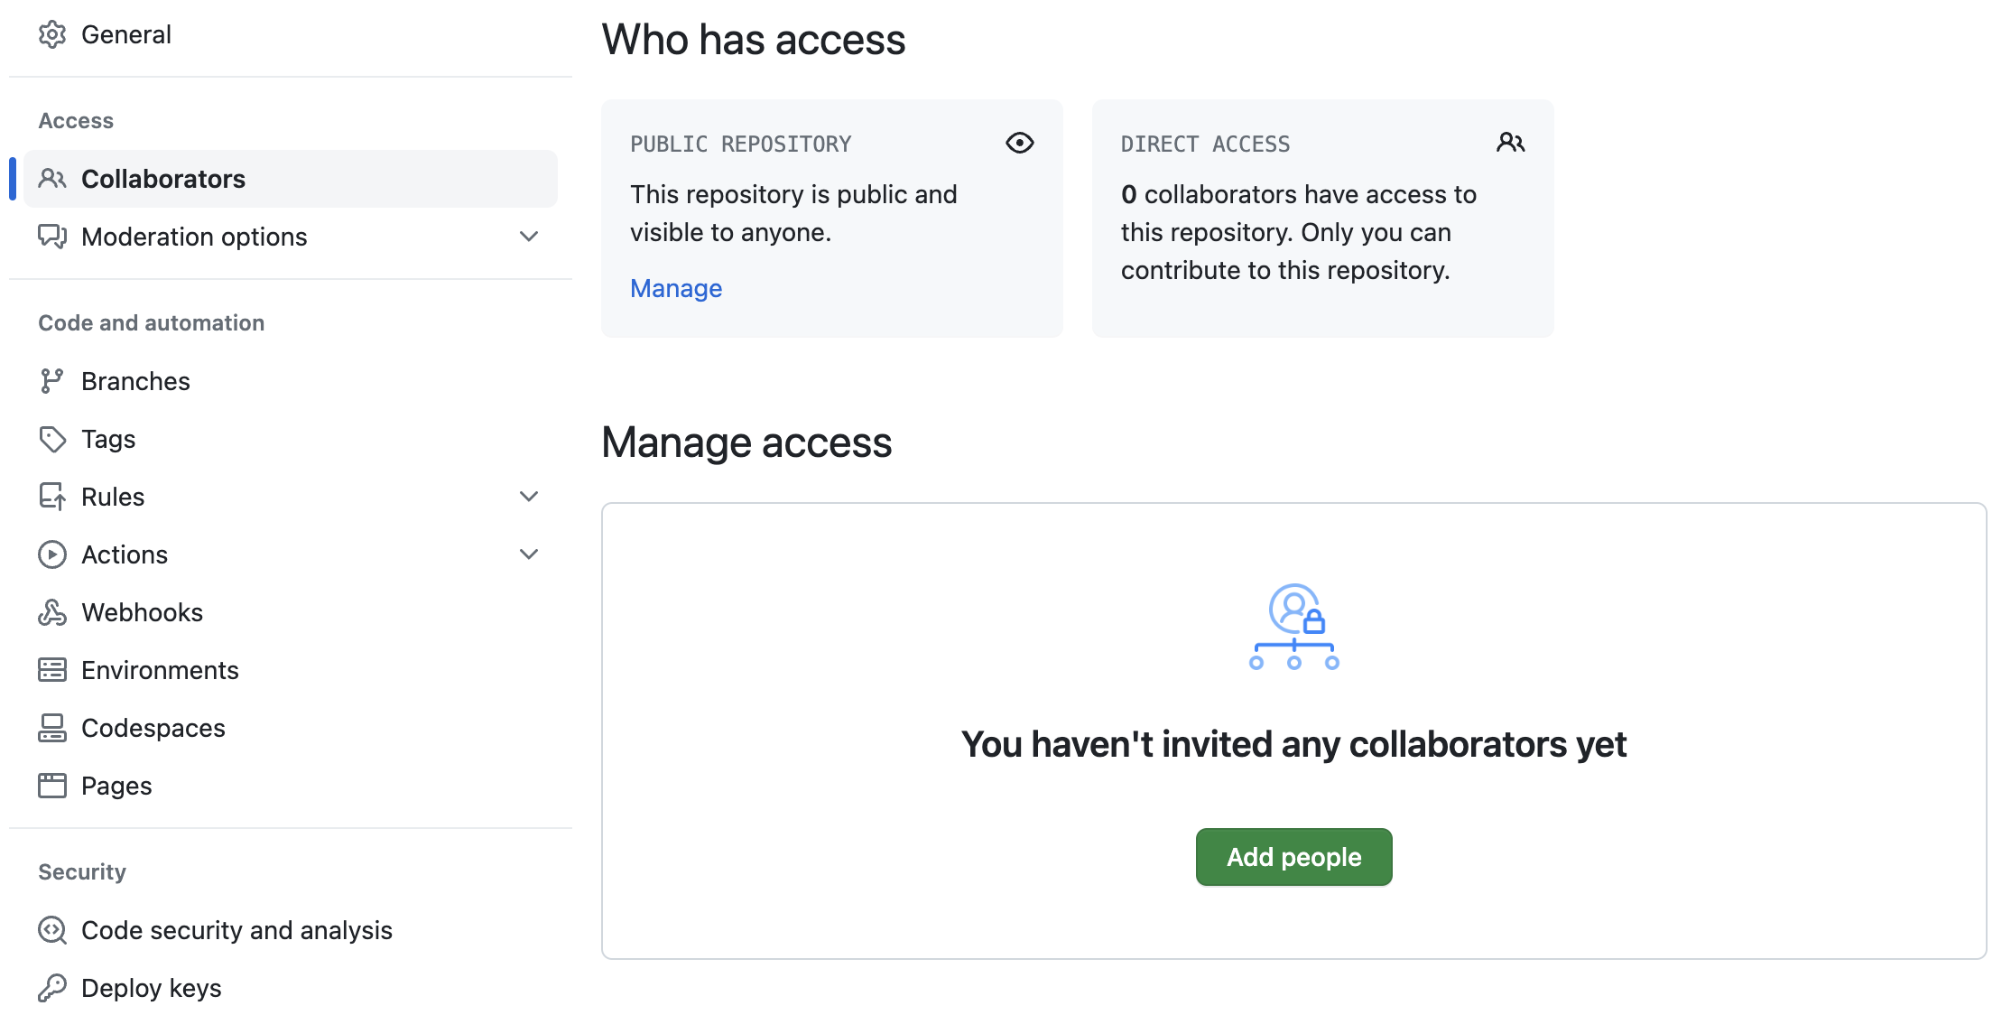Expand the Rules submenu chevron
The image size is (2002, 1015).
(529, 497)
